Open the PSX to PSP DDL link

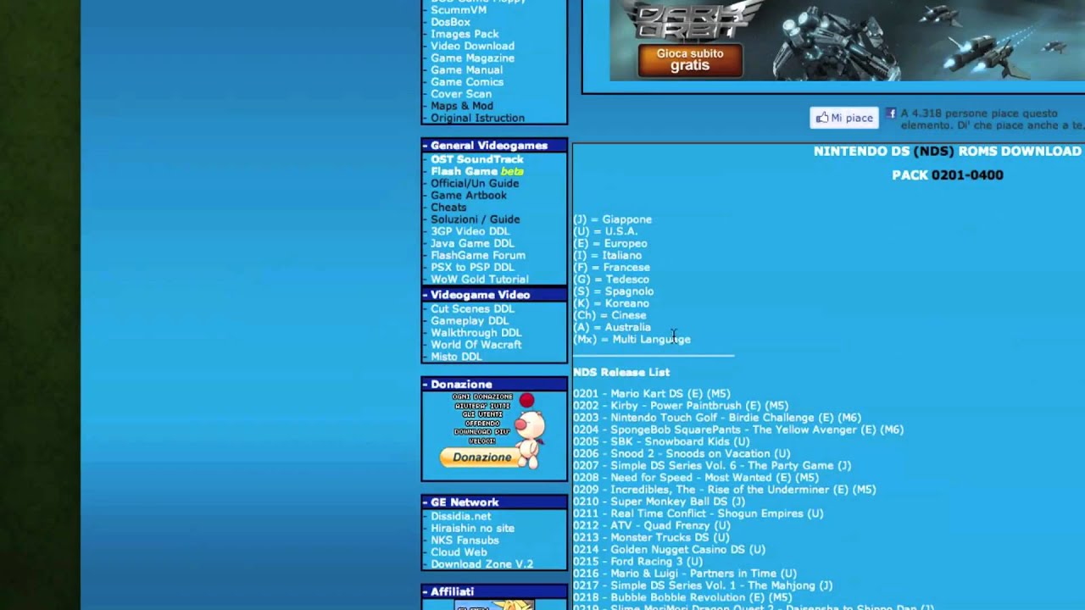pos(472,267)
